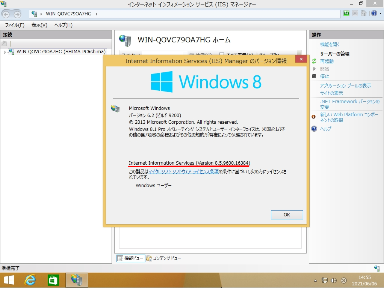Viewport: 384px width, 288px height.
Task: Click 再起動 to restart the server
Action: [327, 61]
